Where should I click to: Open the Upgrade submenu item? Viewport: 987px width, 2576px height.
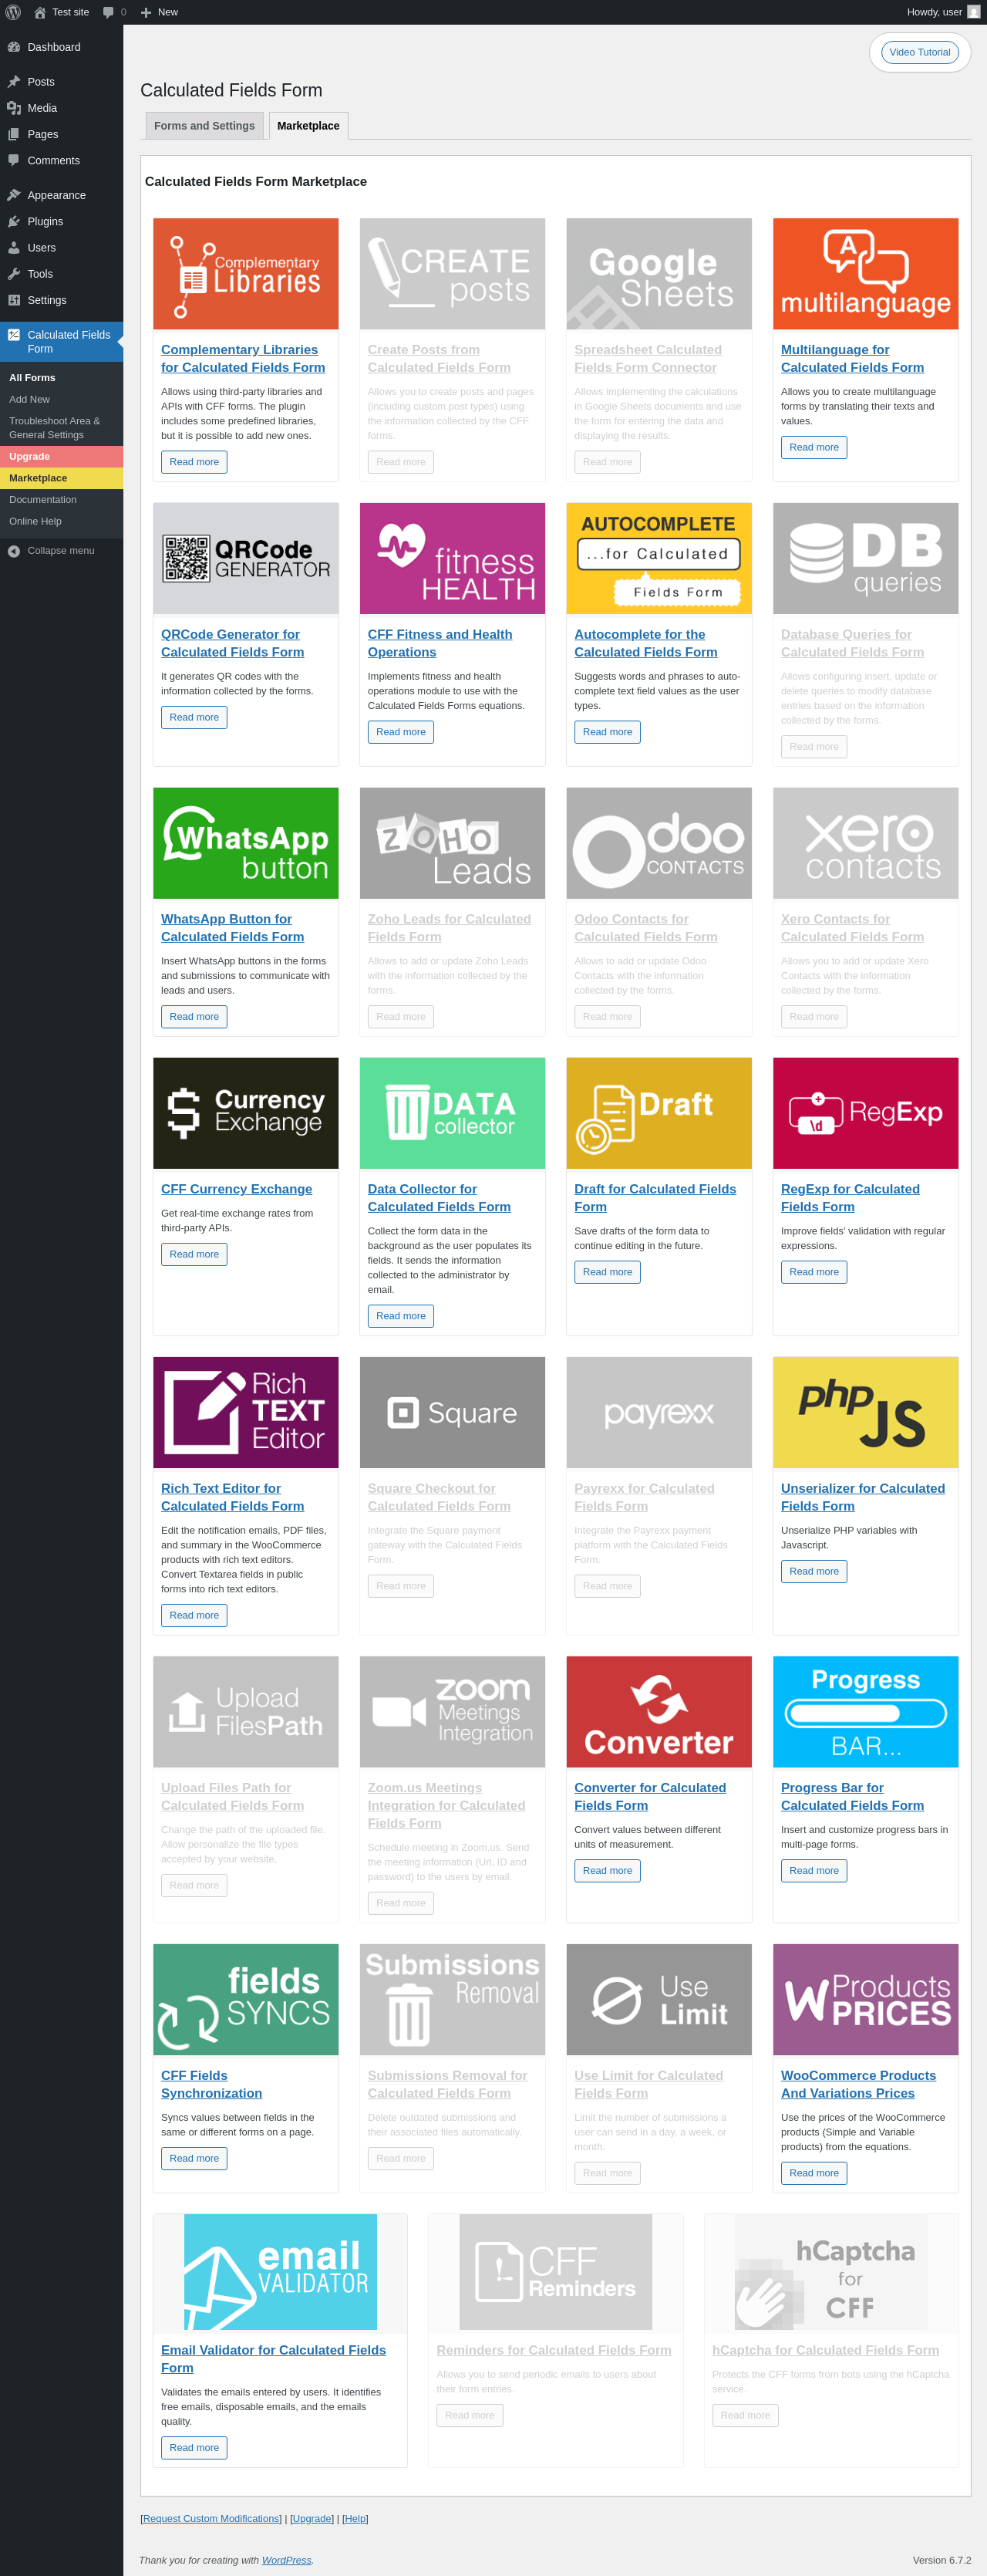tap(30, 457)
